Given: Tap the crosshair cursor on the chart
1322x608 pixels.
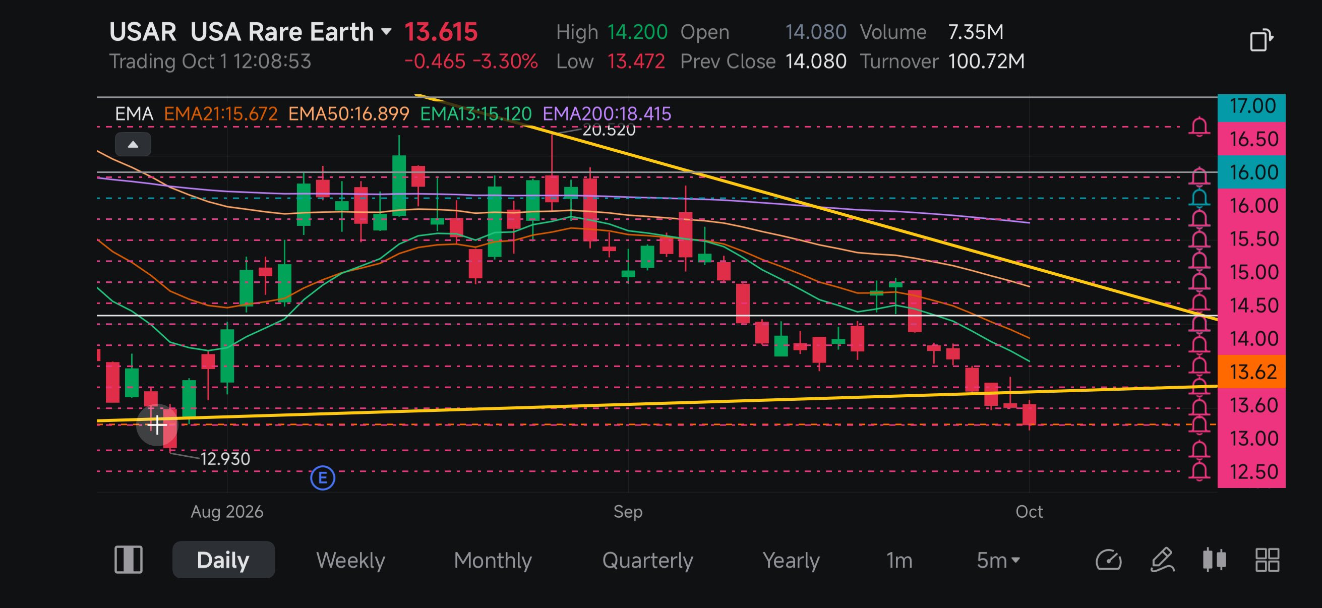Looking at the screenshot, I should (x=156, y=424).
